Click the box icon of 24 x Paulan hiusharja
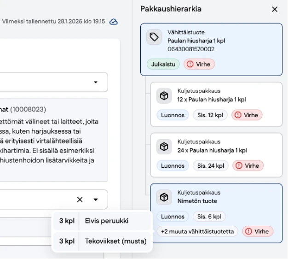This screenshot has height=259, width=288. [164, 147]
